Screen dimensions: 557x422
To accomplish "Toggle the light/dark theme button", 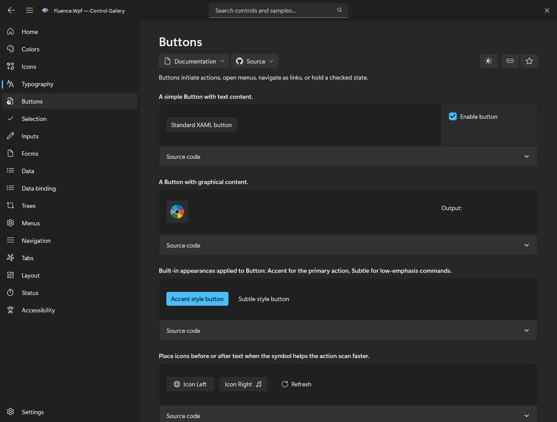I will [489, 61].
